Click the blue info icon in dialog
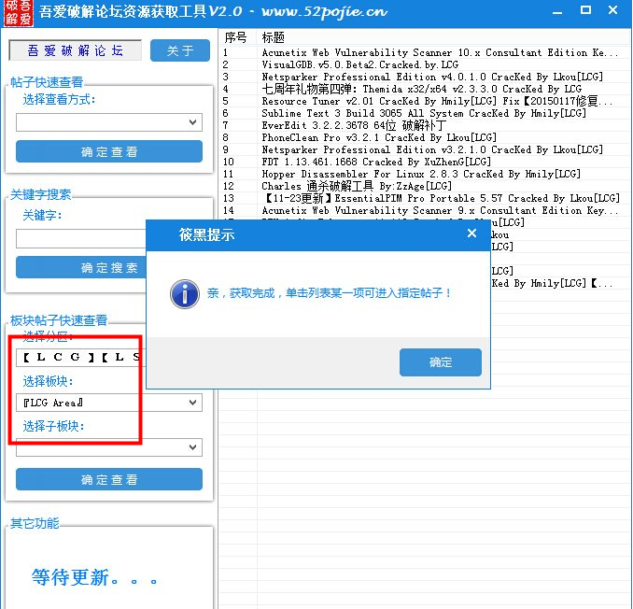Viewport: 633px width, 609px height. click(x=185, y=294)
